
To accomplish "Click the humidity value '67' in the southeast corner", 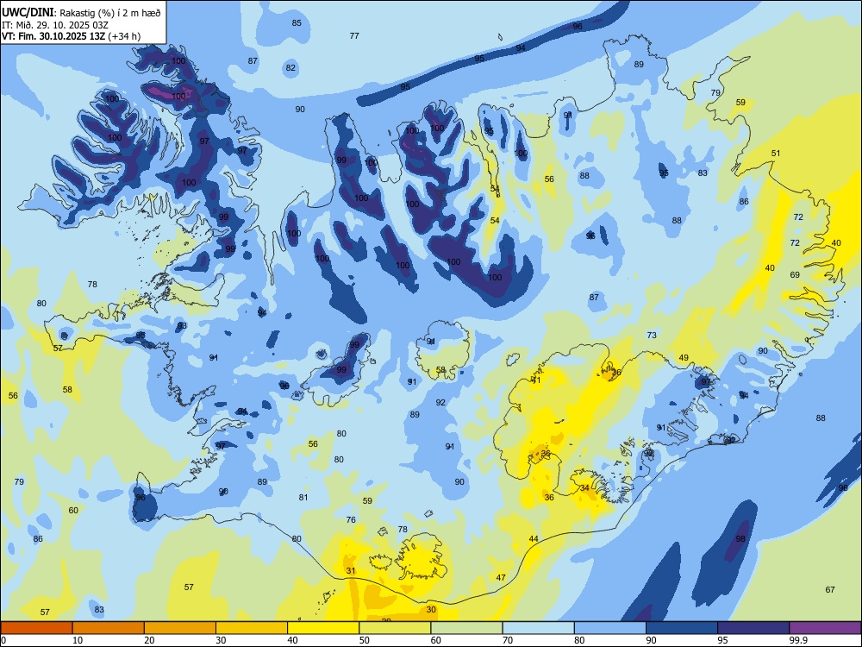I will tap(830, 590).
